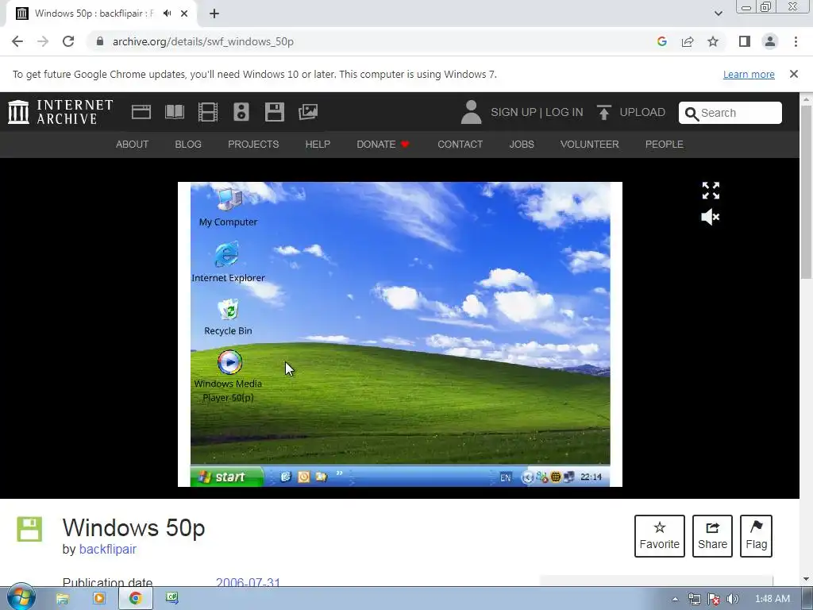This screenshot has height=610, width=813.
Task: Click the Share button
Action: click(712, 536)
